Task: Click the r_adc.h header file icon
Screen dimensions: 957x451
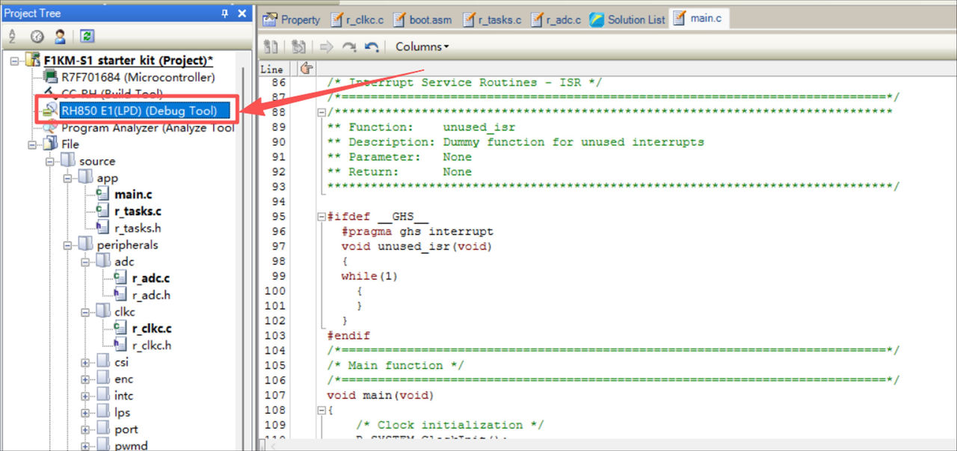Action: coord(120,295)
